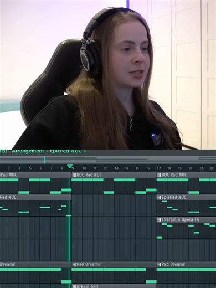Viewport: 216px width, 288px height.
Task: Select the EpicPad NUC clip title at bar 17
Action: (x=173, y=197)
